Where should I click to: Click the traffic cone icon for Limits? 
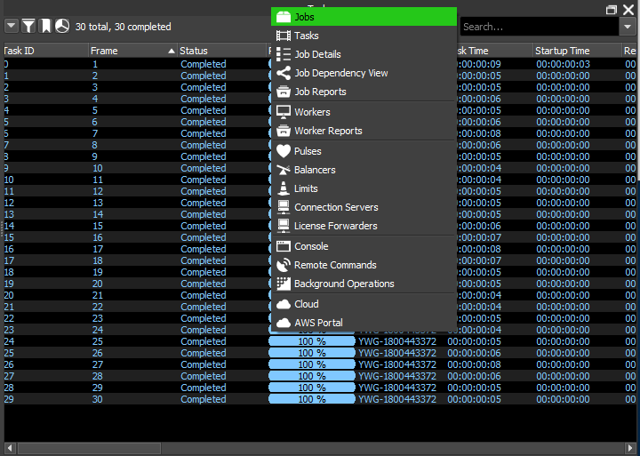(284, 188)
